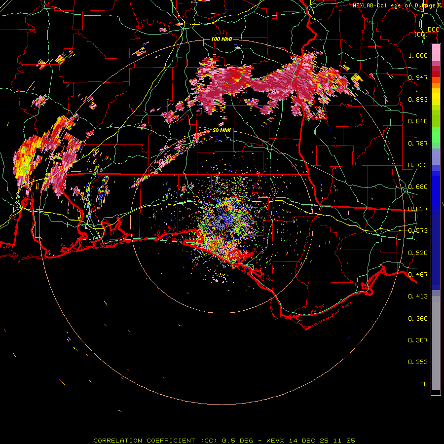The width and height of the screenshot is (444, 444).
Task: Click the 0.413 scale value
Action: 418,296
